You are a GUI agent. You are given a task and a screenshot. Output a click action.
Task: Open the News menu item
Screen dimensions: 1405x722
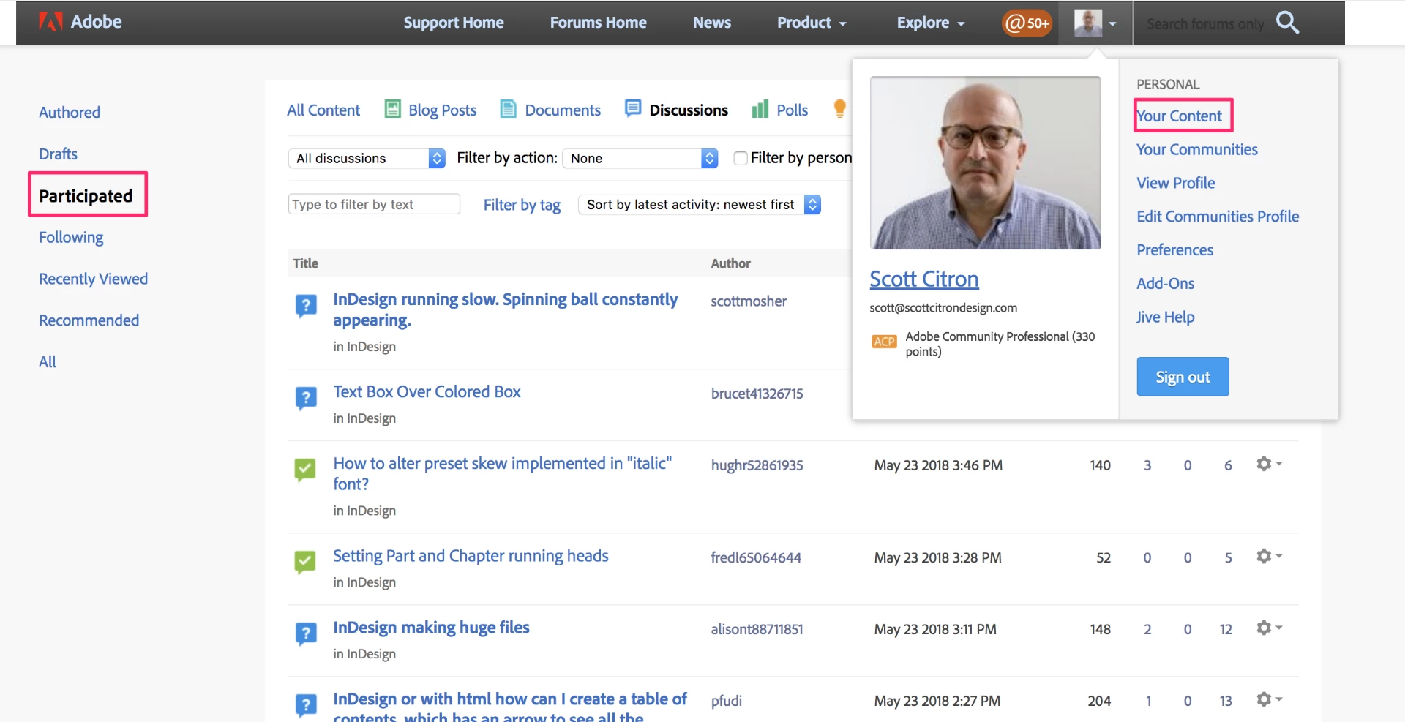pyautogui.click(x=712, y=23)
